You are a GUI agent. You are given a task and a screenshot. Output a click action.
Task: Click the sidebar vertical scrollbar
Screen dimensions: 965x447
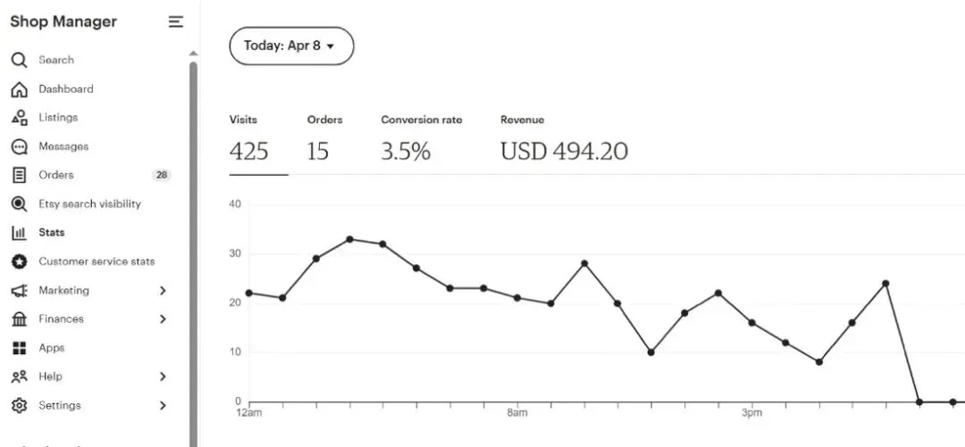tap(193, 250)
